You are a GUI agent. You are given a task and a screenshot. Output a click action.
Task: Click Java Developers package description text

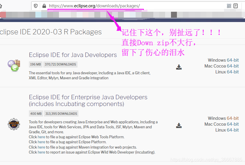pos(90,75)
